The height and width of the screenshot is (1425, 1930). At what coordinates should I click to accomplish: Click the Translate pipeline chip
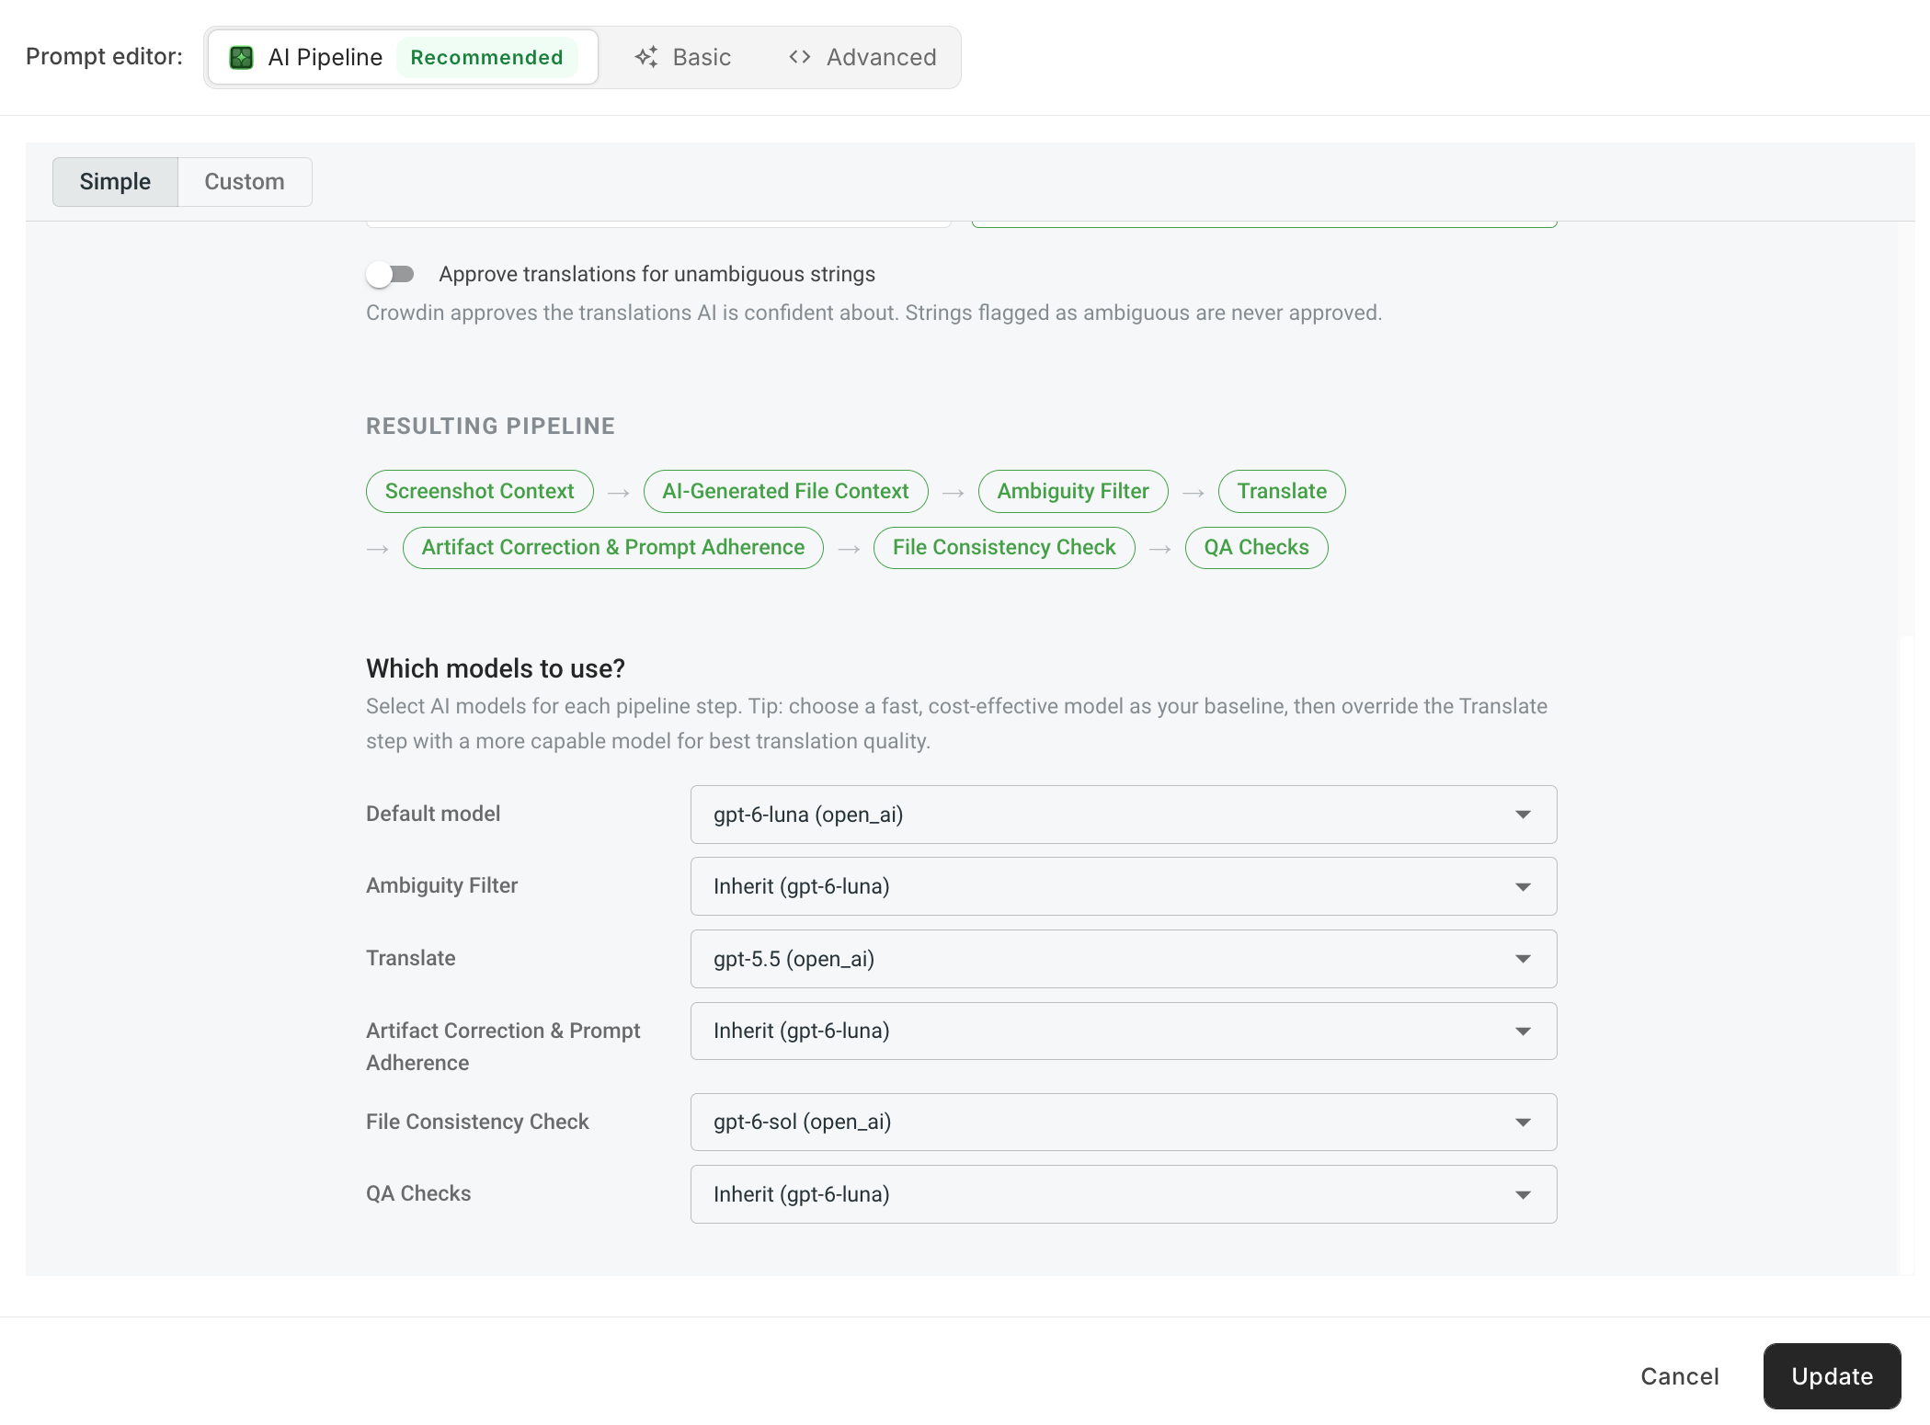(x=1282, y=491)
